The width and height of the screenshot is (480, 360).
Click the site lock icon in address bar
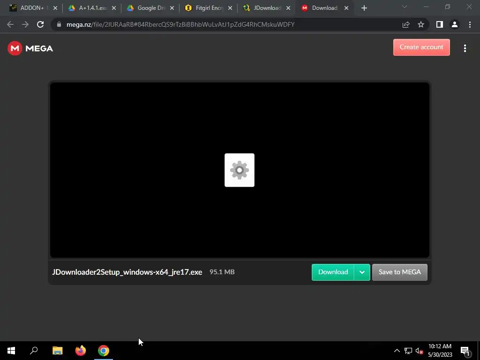click(x=59, y=24)
